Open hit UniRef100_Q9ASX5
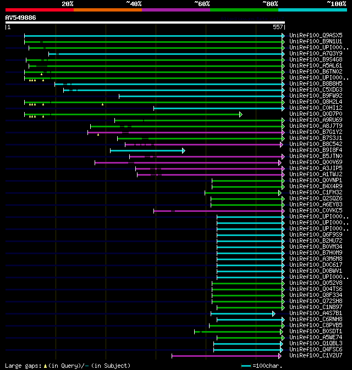Screen dimensions: 352x370 click(x=316, y=35)
